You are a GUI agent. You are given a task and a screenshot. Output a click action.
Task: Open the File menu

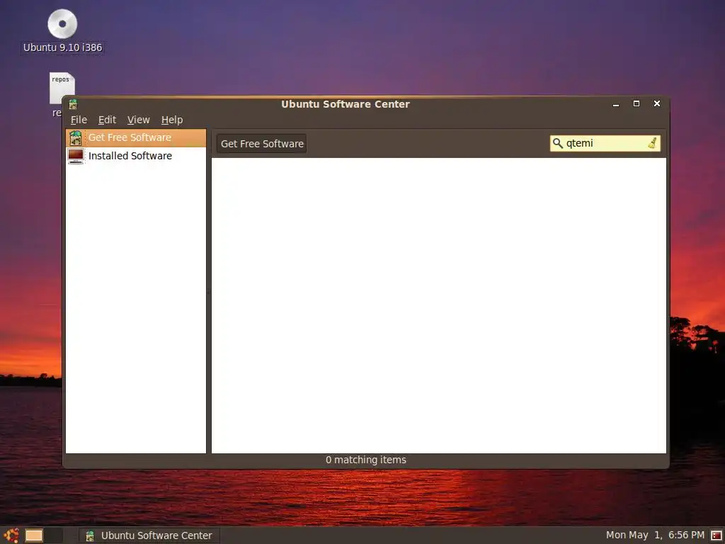pyautogui.click(x=79, y=120)
